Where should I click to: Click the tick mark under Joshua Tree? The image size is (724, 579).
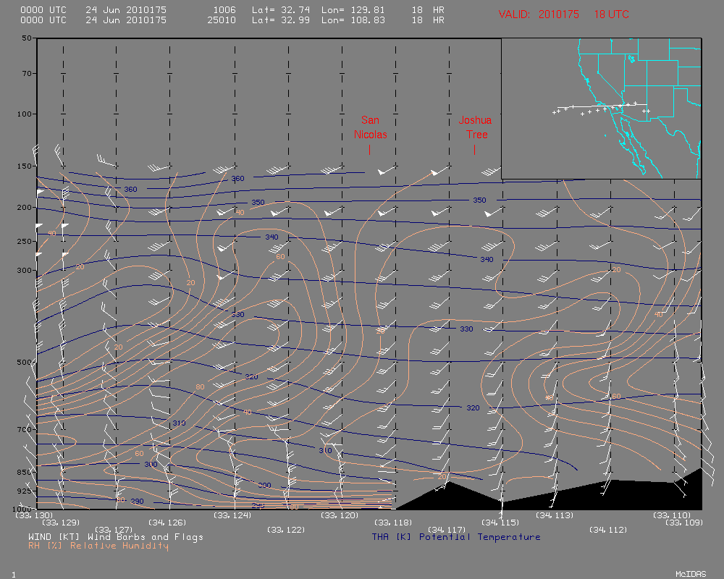pos(474,150)
